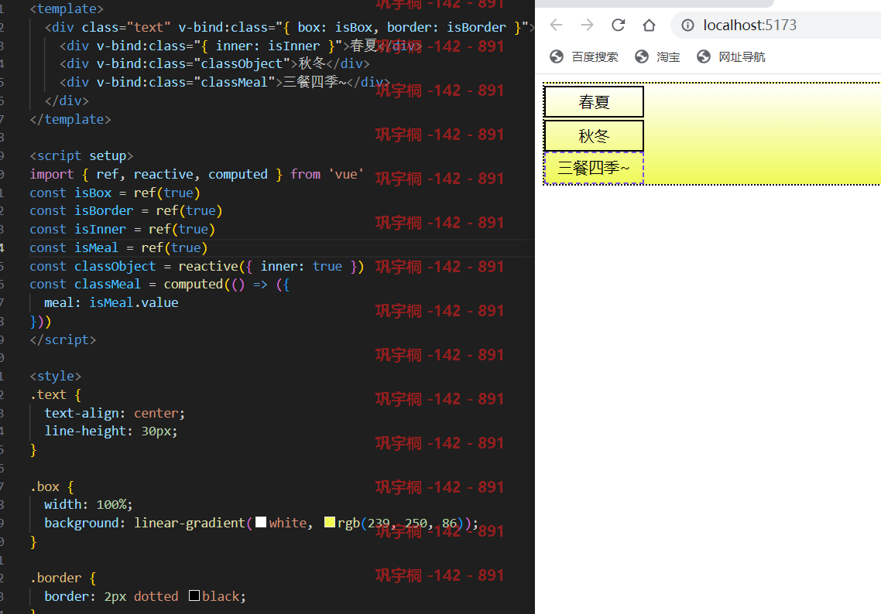Click the globe icon beside 淘宝

pos(642,56)
